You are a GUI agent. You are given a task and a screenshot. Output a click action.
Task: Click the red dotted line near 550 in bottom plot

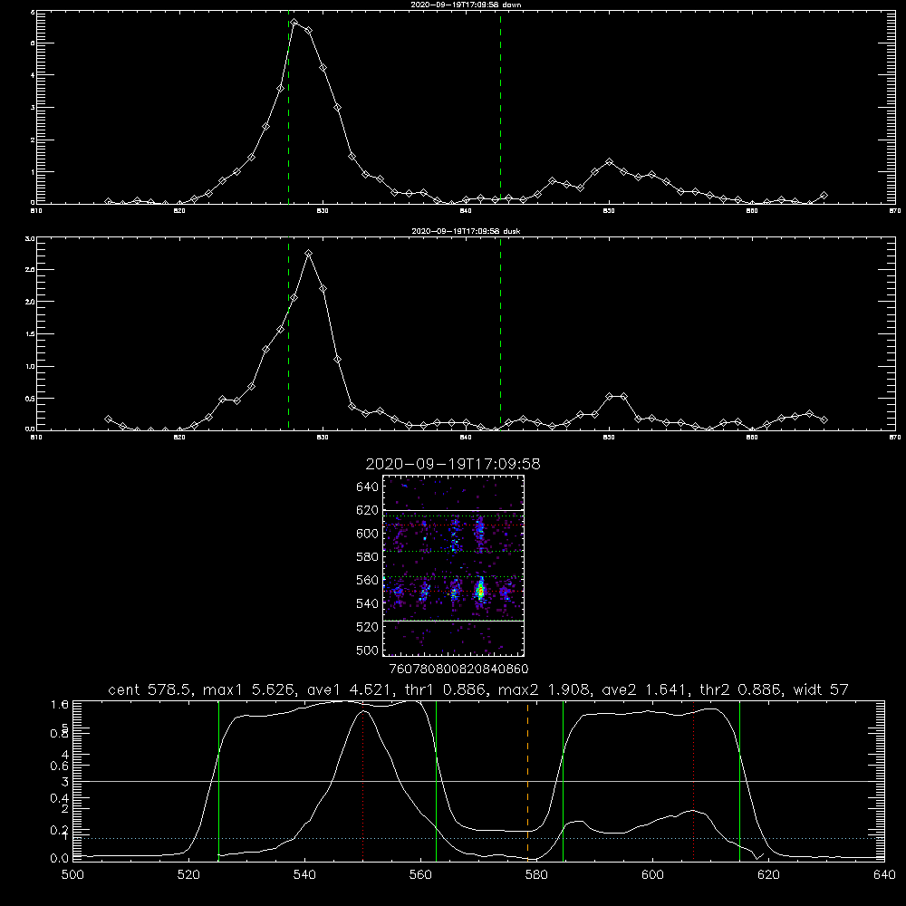[x=363, y=781]
